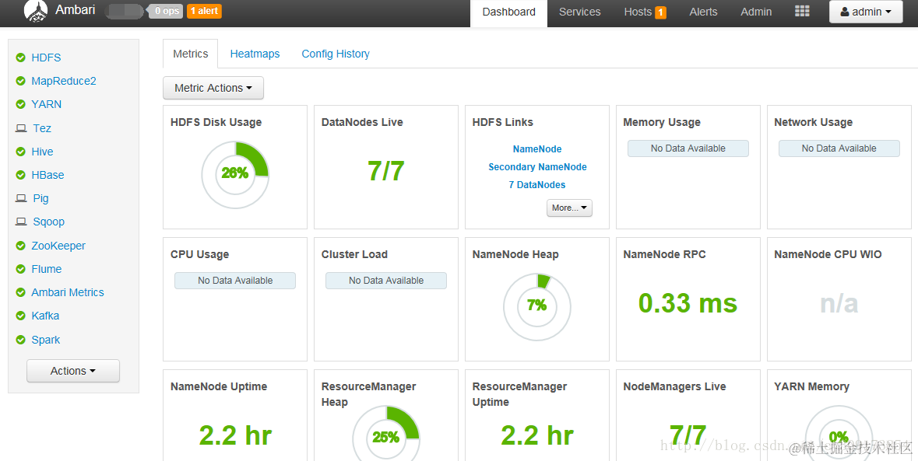The image size is (918, 461).
Task: Click No Data Available under Cluster Load
Action: [x=386, y=281]
